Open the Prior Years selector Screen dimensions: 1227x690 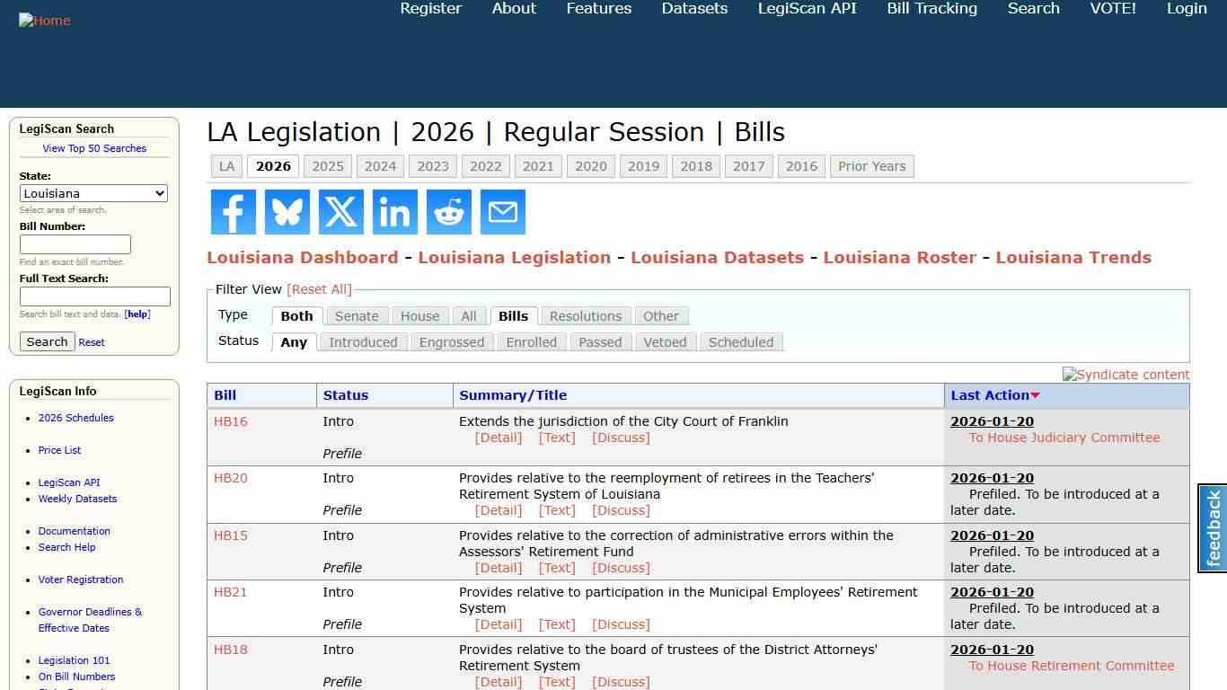(x=871, y=166)
